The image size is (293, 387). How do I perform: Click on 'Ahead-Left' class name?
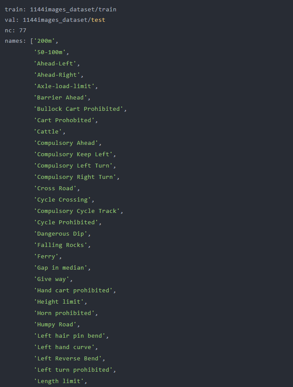[55, 63]
